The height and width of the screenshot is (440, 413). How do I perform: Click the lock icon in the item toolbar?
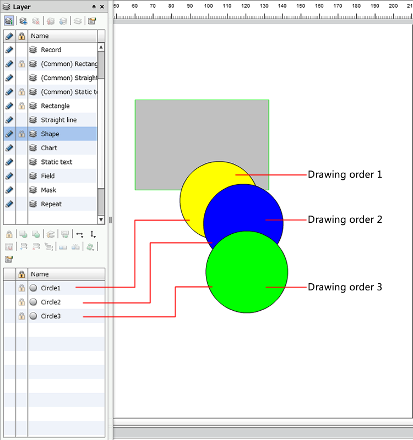9,234
